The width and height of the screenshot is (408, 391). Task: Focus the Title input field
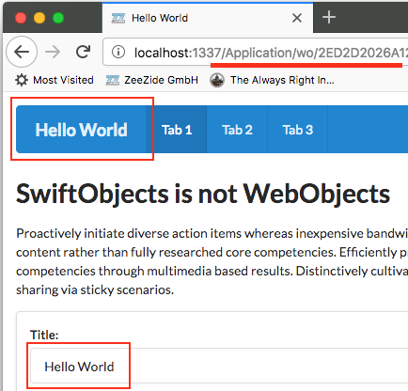point(219,366)
